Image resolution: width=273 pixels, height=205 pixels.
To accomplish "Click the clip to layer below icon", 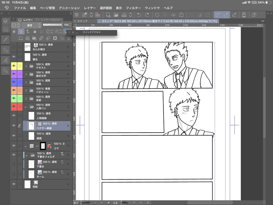I will pos(14,31).
